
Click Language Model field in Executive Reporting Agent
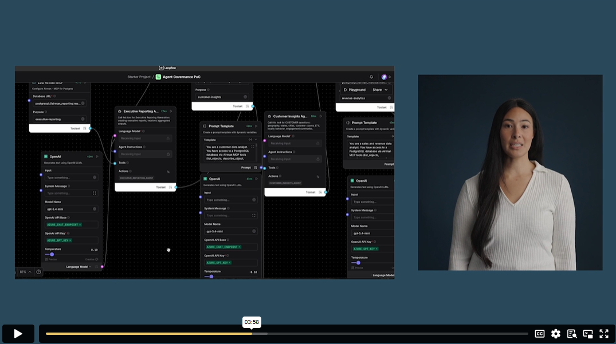click(144, 139)
